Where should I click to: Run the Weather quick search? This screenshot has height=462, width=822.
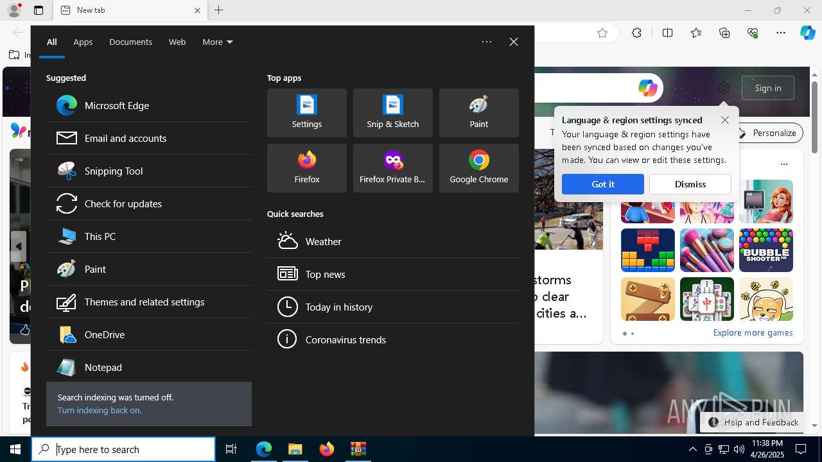[393, 241]
